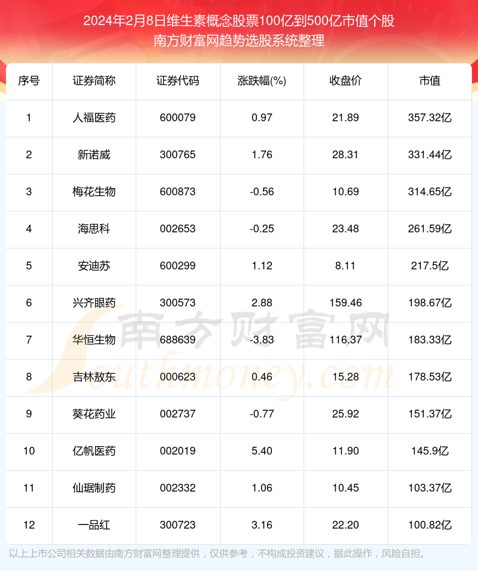The width and height of the screenshot is (478, 571).
Task: Select stock name 安迪苏
Action: [94, 266]
